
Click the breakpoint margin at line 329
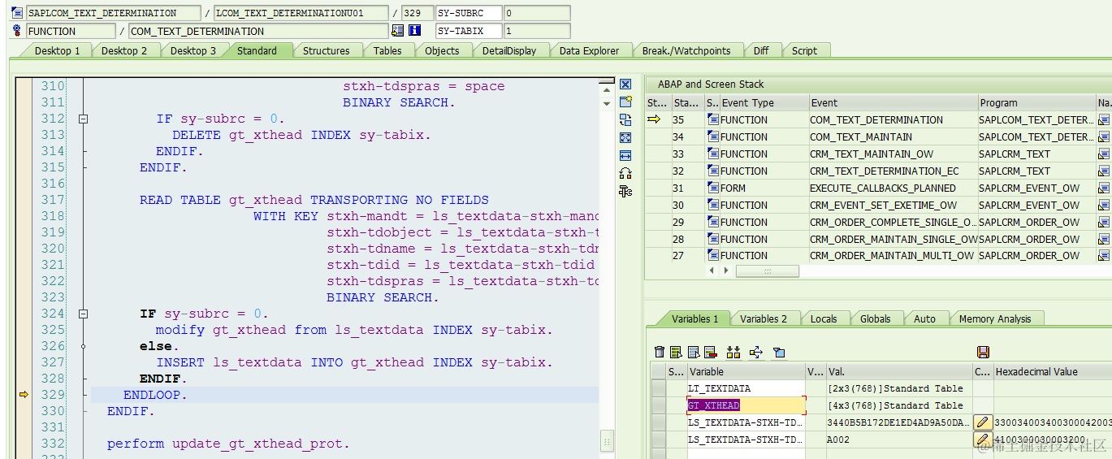point(24,395)
